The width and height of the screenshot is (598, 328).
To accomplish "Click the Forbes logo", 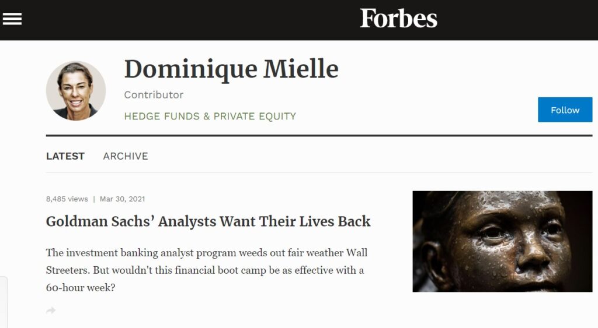I will tap(398, 18).
